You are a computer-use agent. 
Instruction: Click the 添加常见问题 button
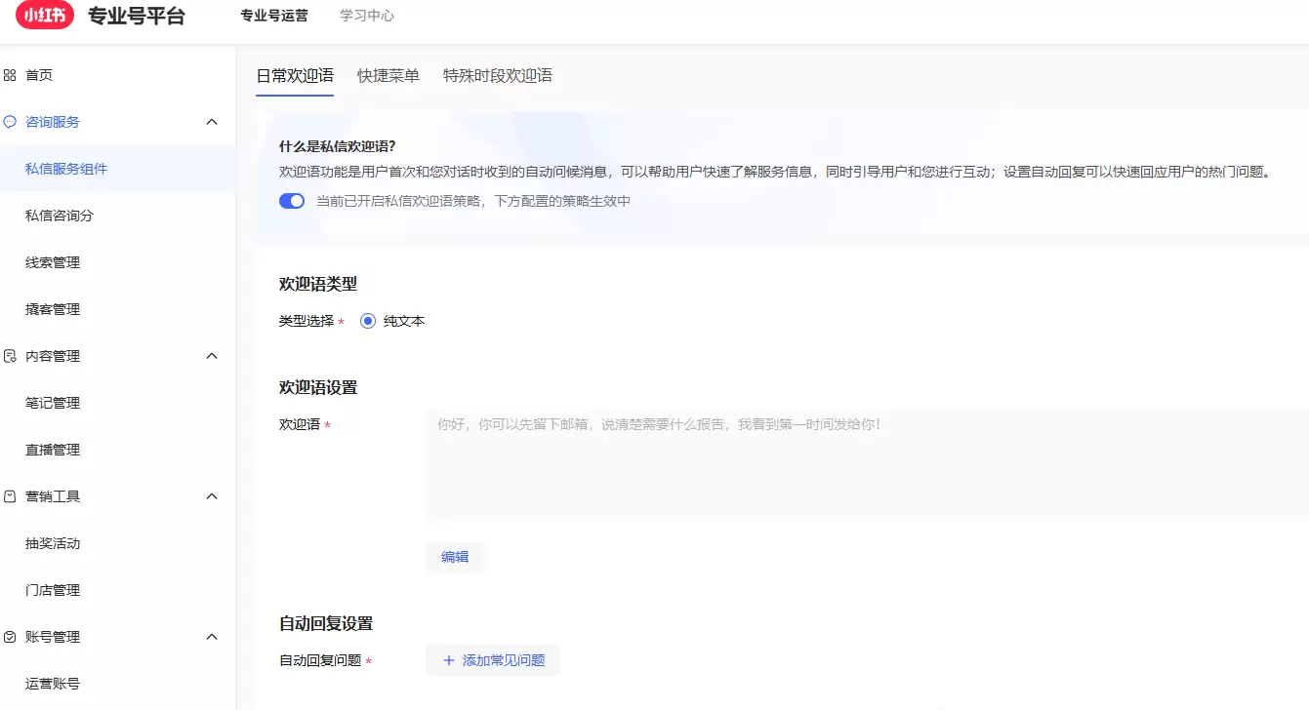493,660
